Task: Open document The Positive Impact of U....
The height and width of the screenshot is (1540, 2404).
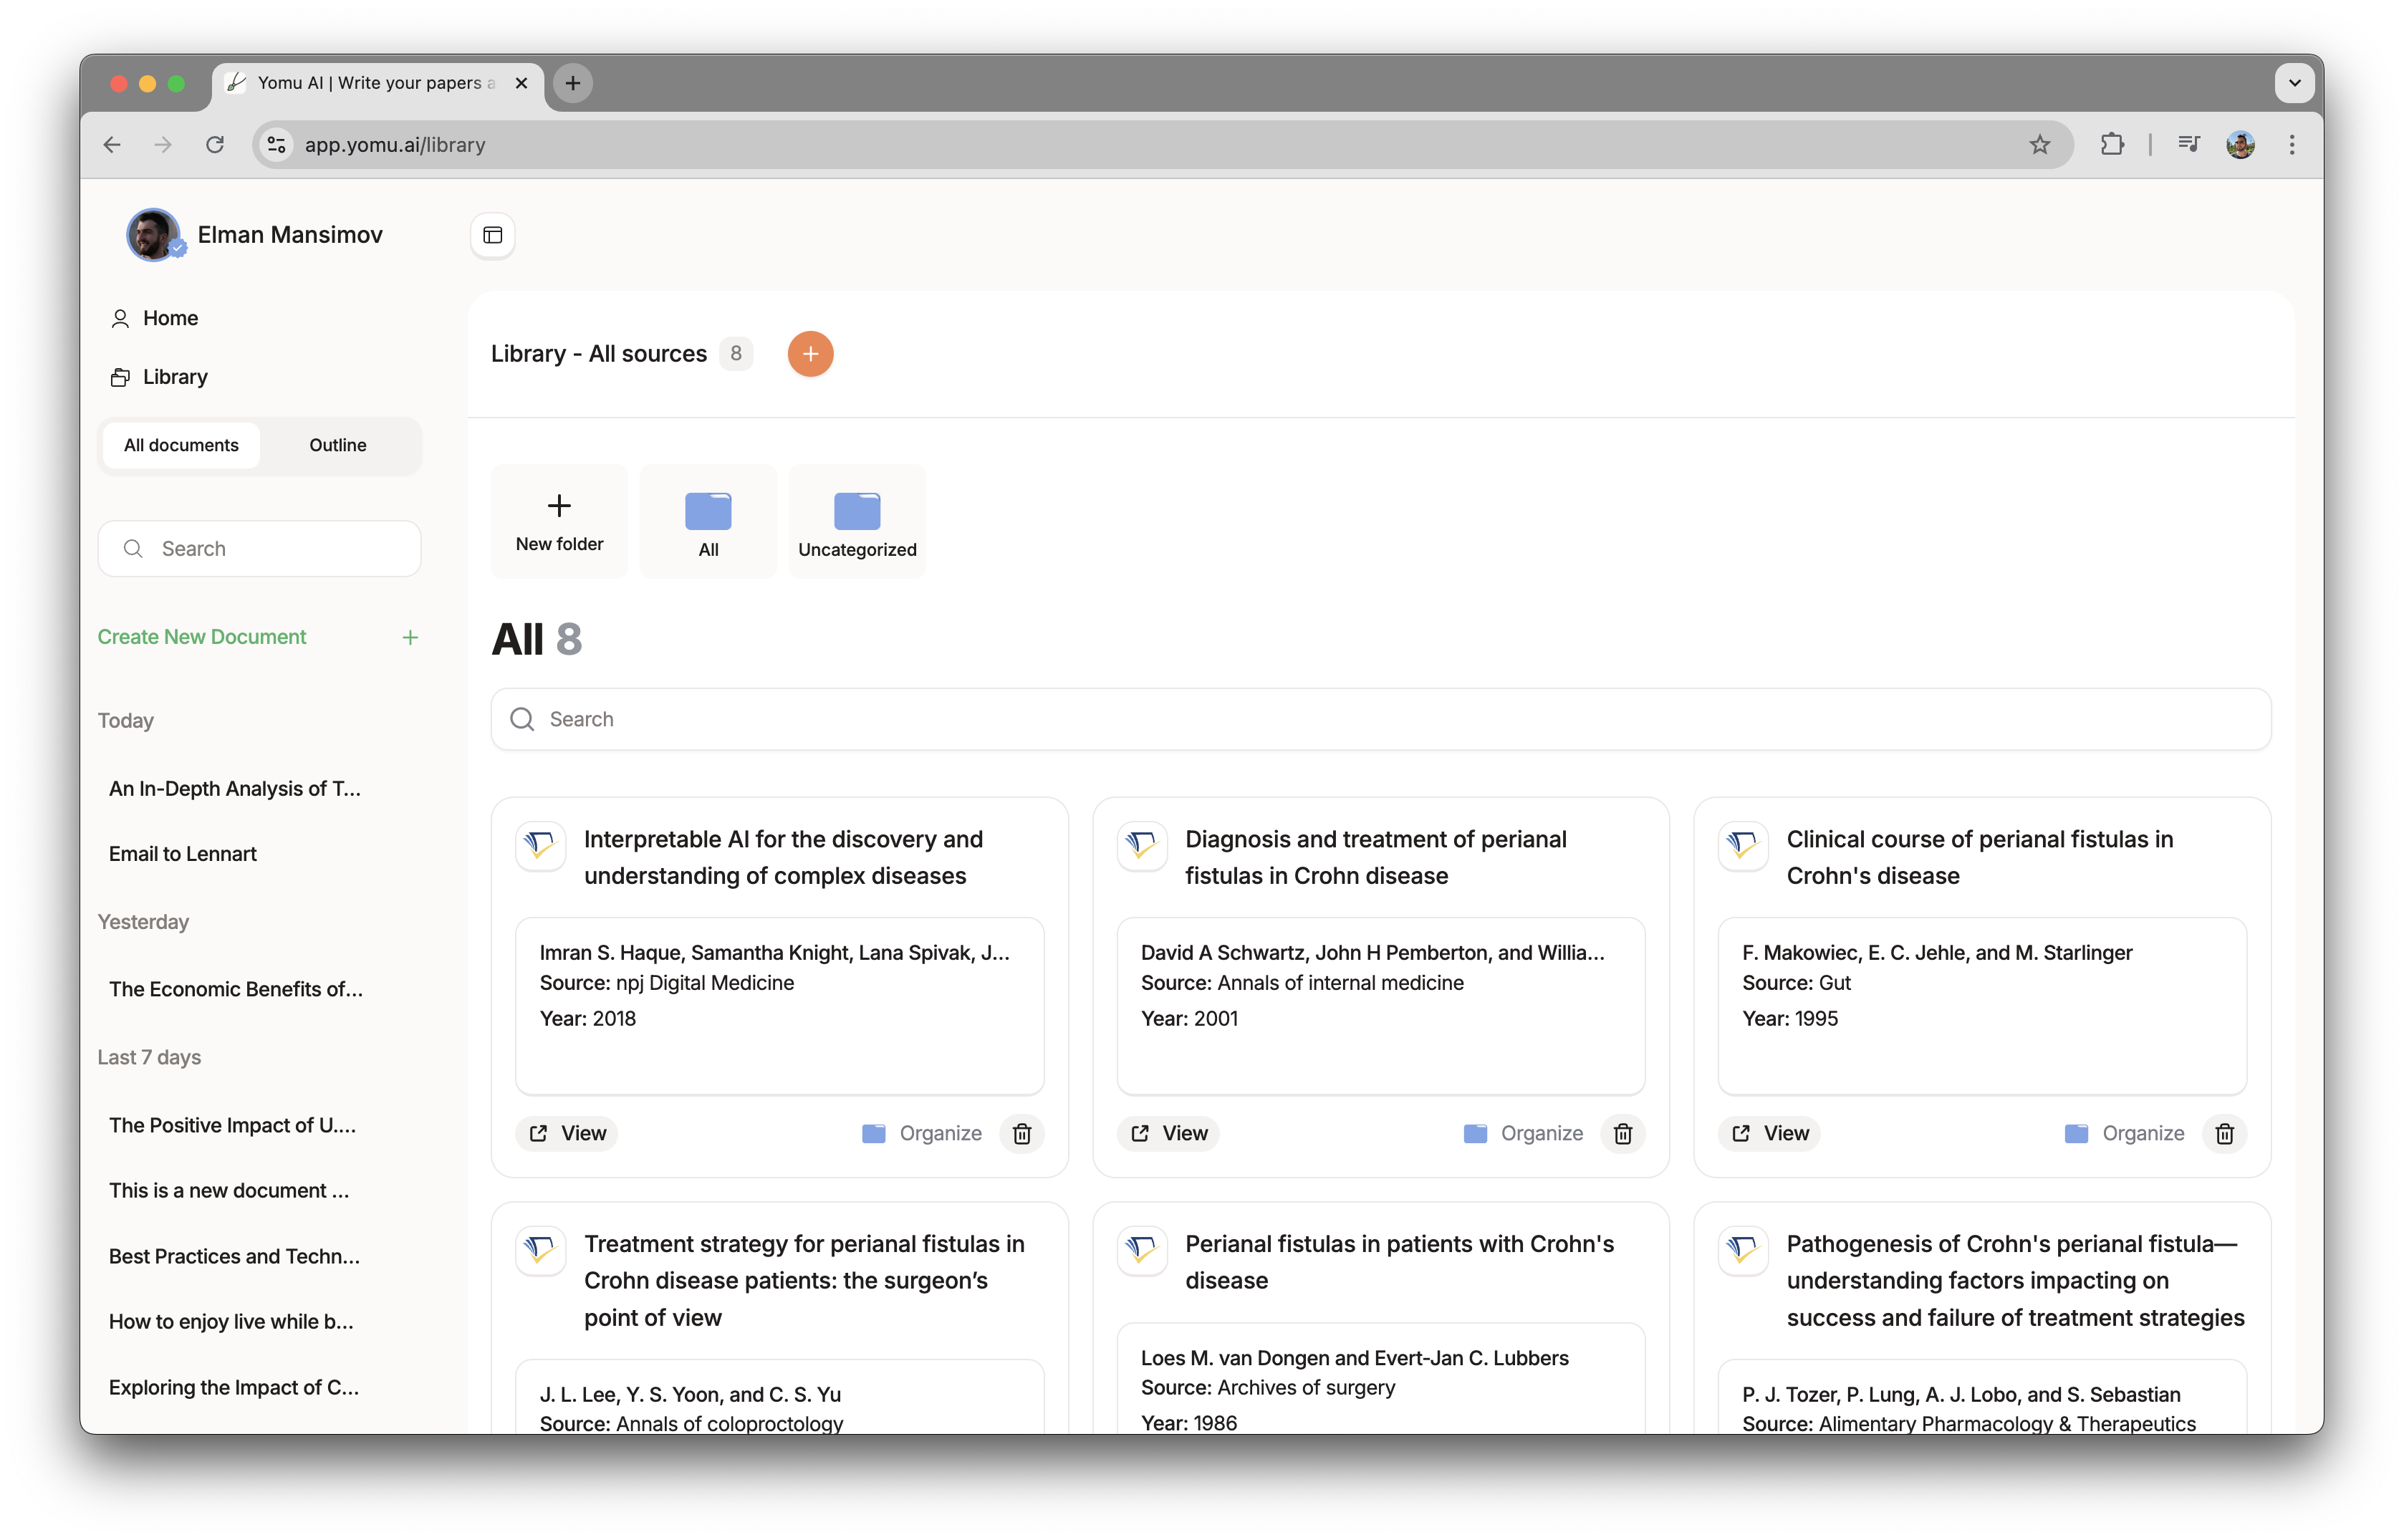Action: 233,1125
